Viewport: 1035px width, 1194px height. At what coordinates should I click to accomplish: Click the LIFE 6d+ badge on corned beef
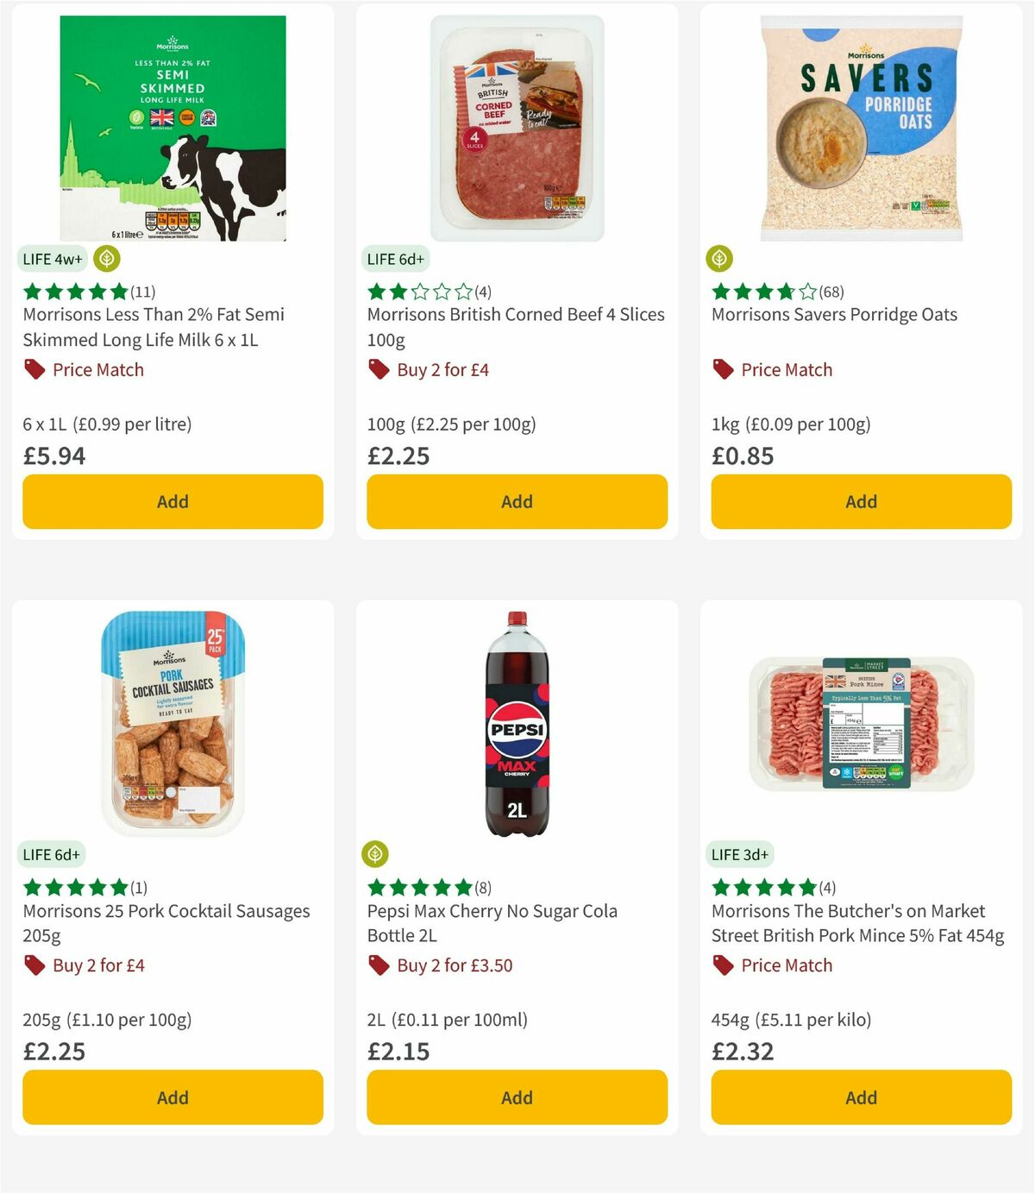tap(394, 258)
